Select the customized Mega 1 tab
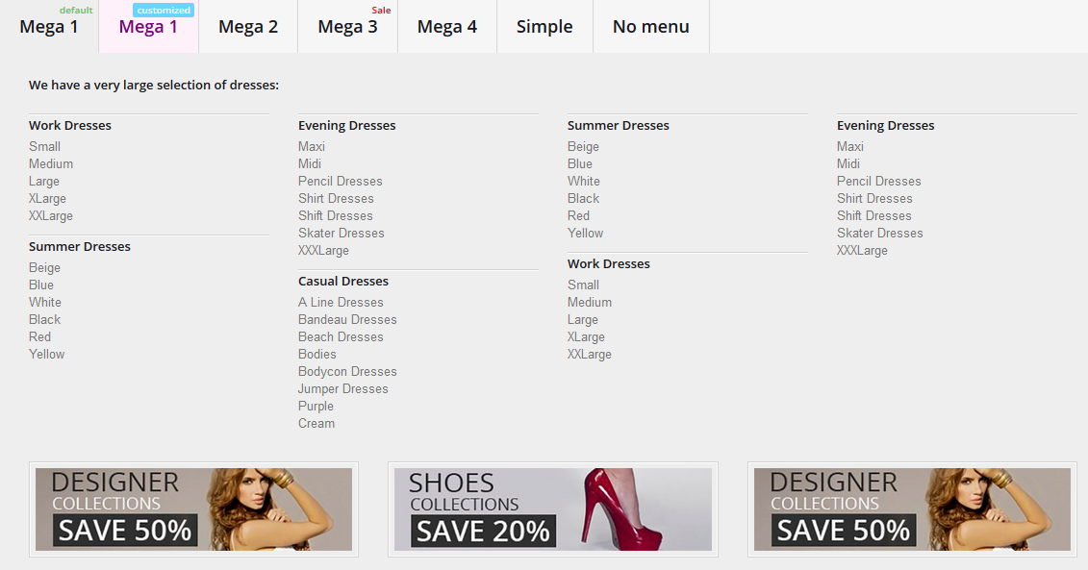 [x=148, y=26]
